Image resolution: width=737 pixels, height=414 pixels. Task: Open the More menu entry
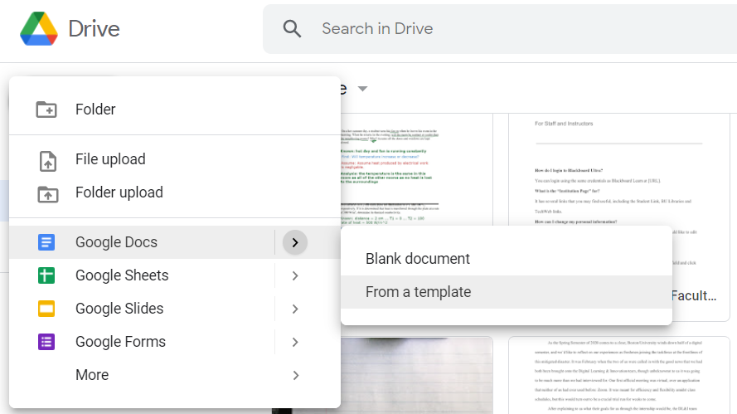(175, 375)
